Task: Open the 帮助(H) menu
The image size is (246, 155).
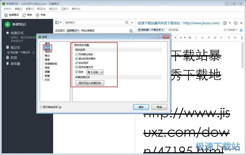Action: [x=76, y=9]
